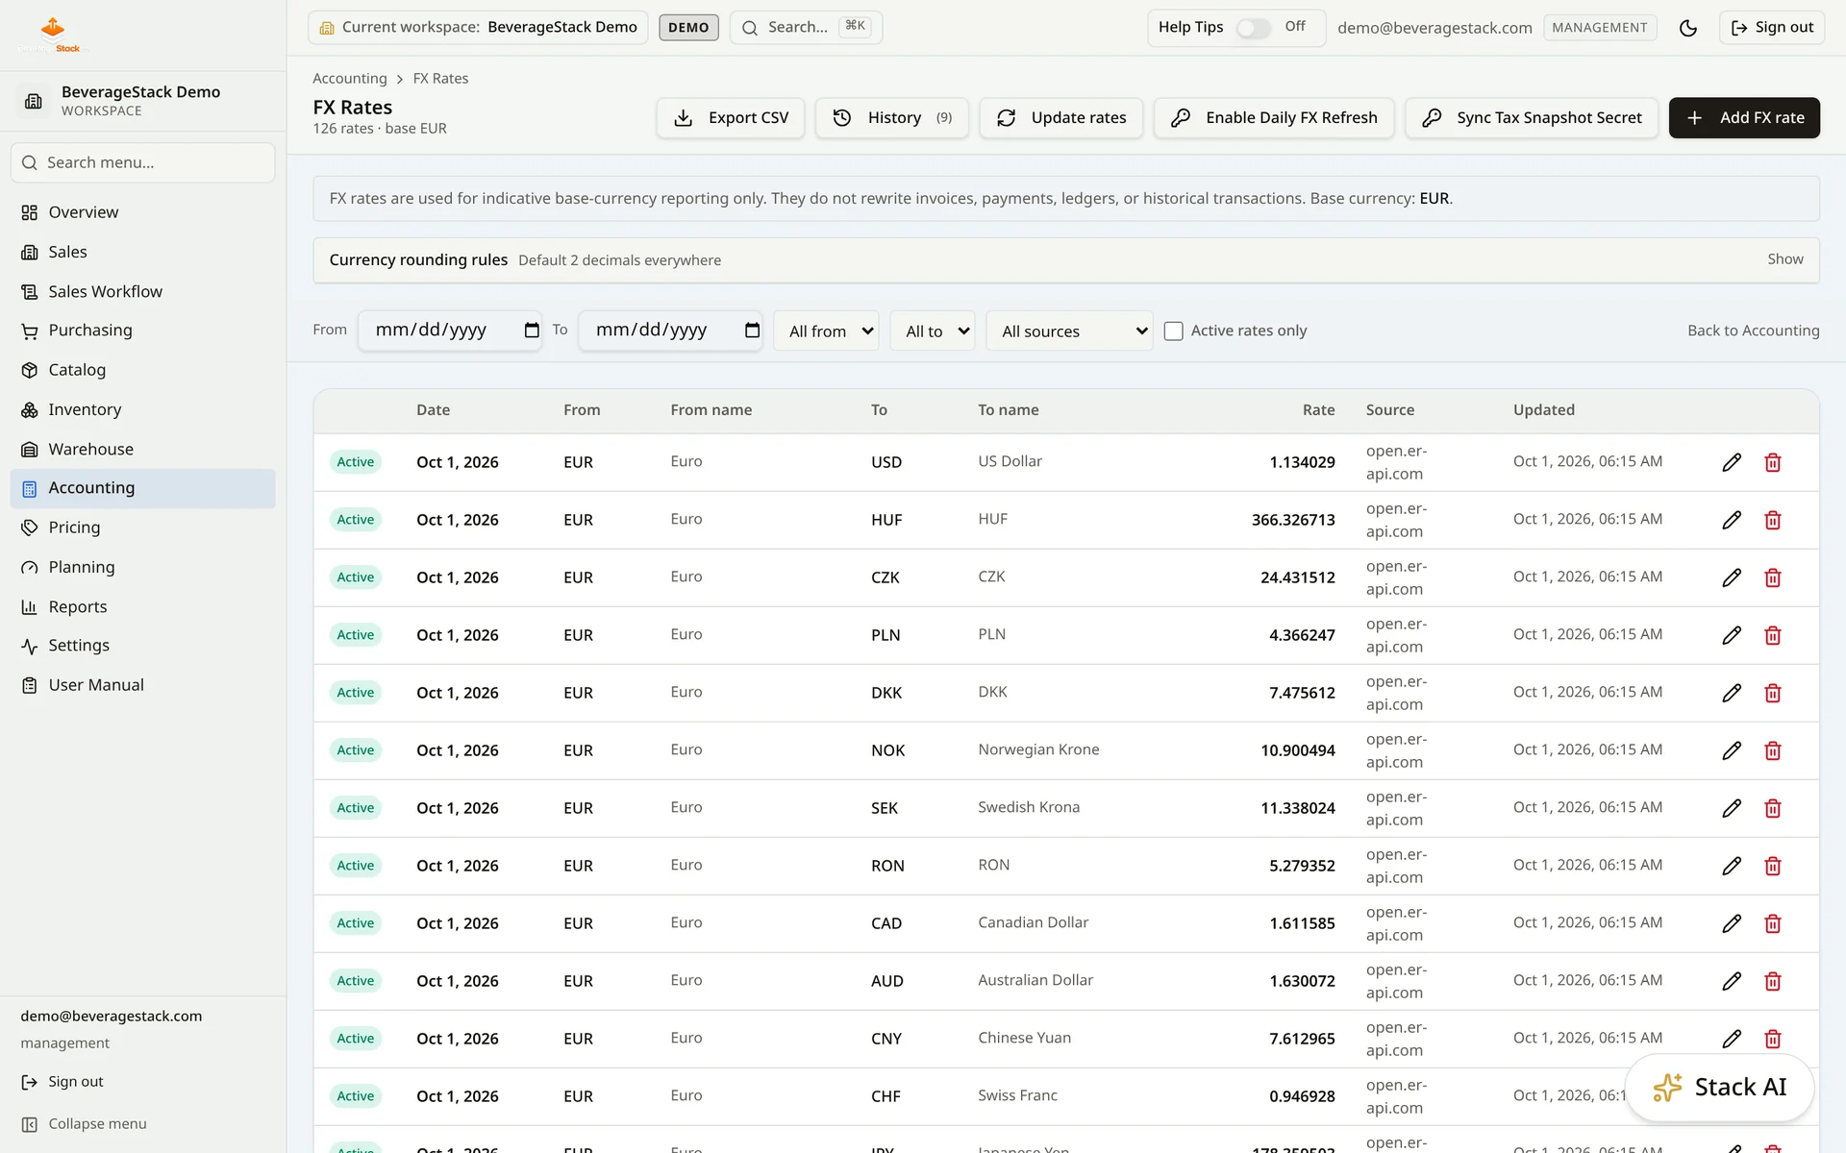This screenshot has width=1846, height=1153.
Task: Delete the DKK rate row
Action: click(x=1773, y=693)
